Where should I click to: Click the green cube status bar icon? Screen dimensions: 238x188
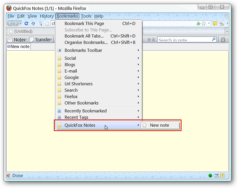(x=210, y=175)
